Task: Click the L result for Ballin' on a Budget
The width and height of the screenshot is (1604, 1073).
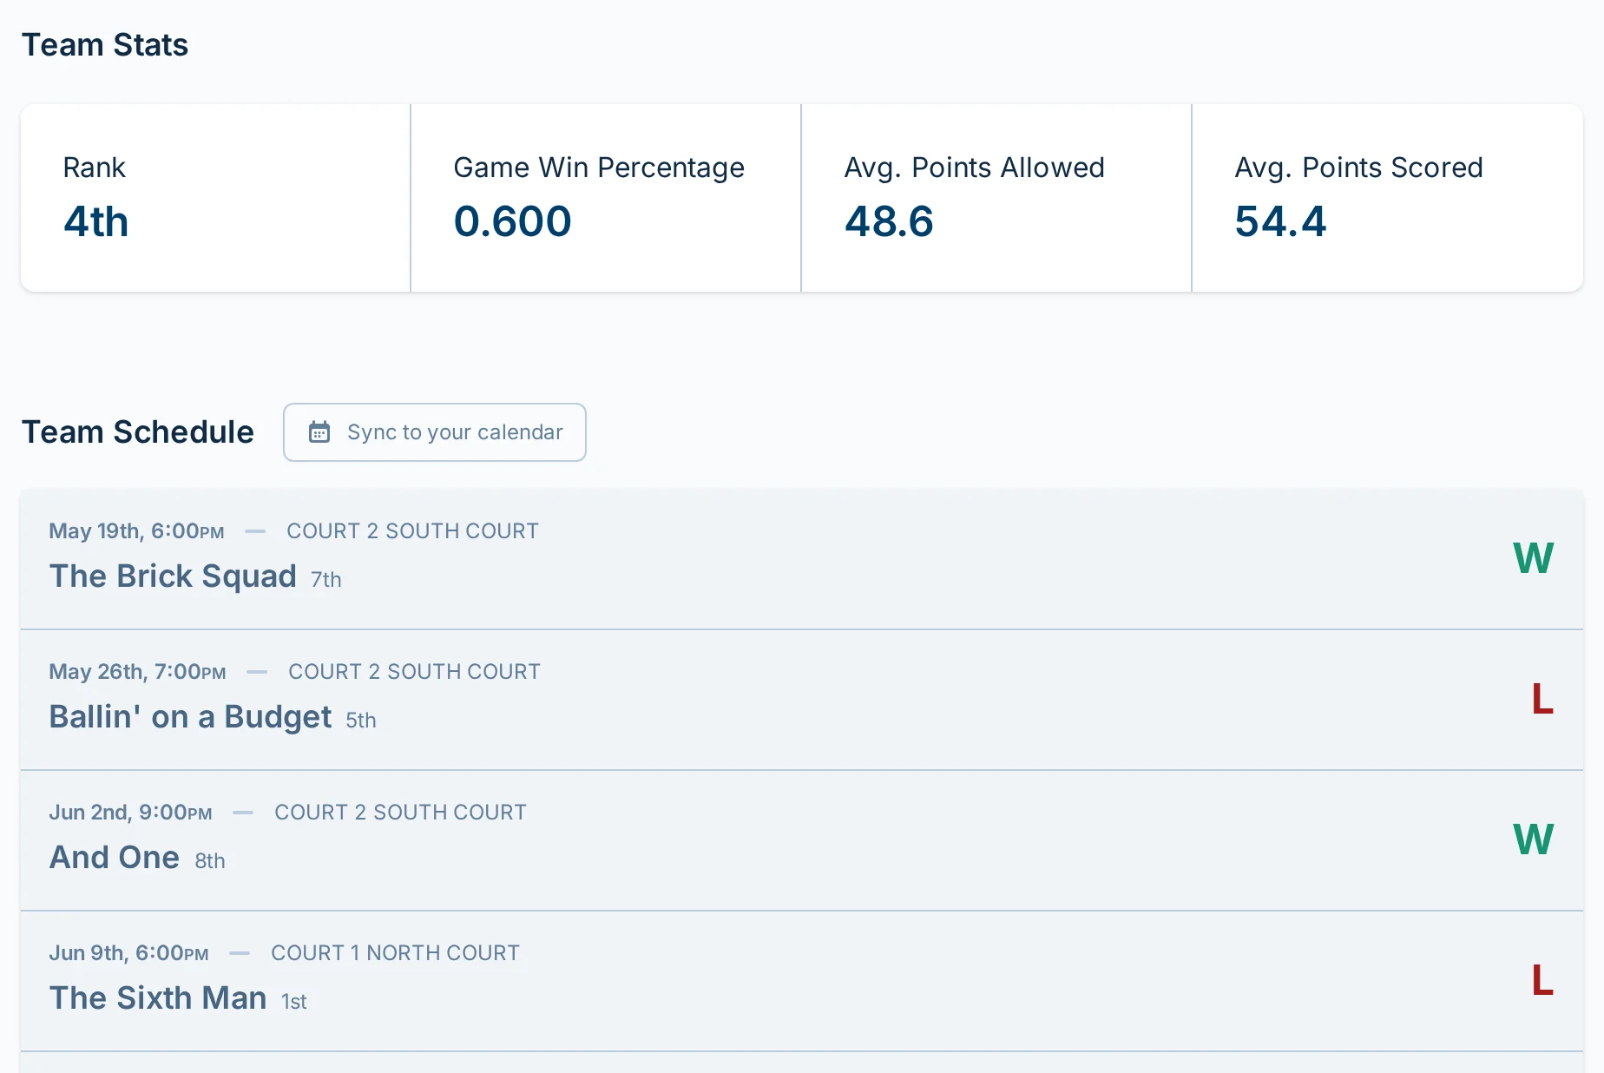Action: coord(1542,699)
